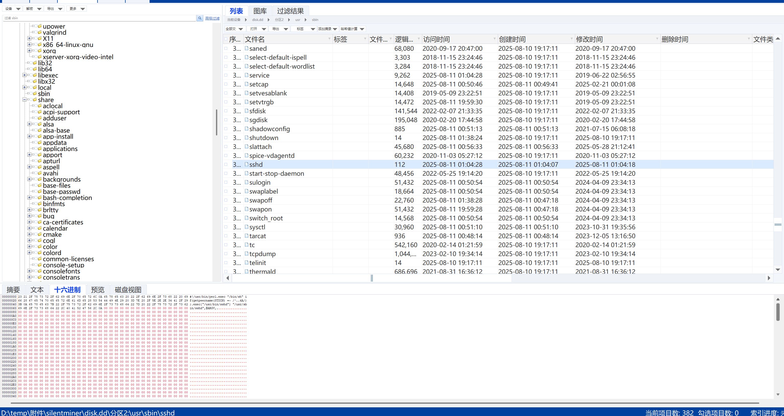Click the horizontal scrollbar thumb of file list
The height and width of the screenshot is (416, 784).
coord(372,278)
